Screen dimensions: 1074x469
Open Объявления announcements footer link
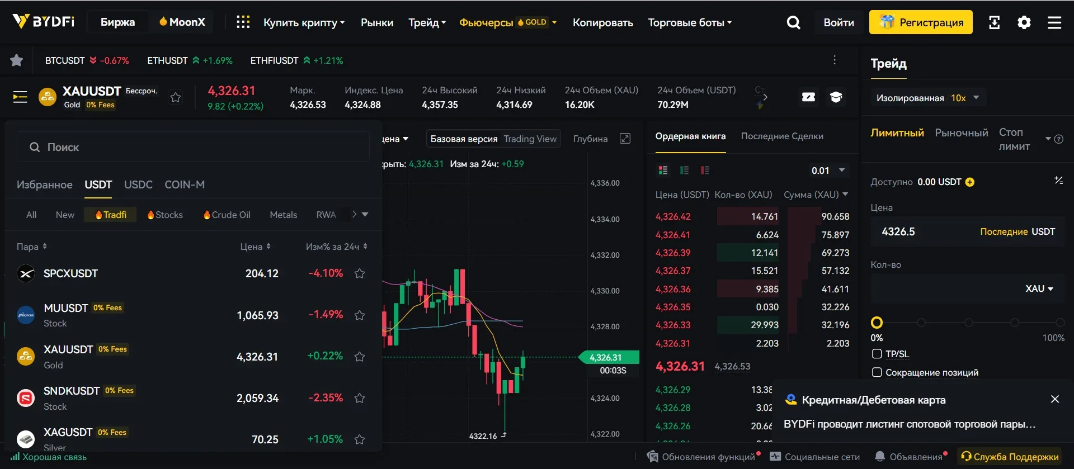911,457
